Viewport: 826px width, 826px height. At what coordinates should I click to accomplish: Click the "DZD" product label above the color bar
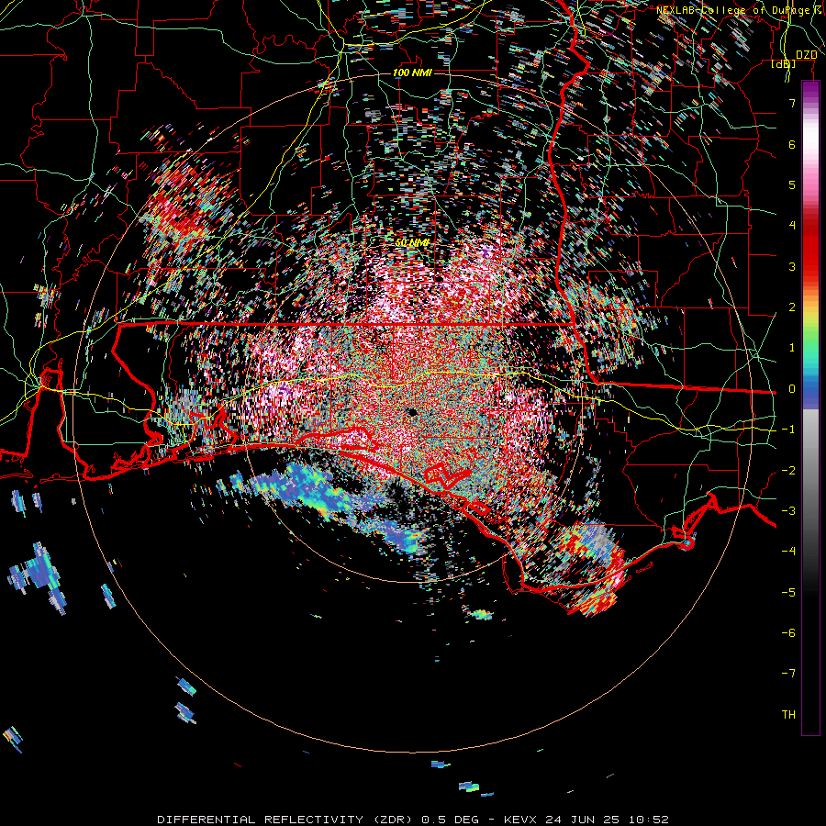point(807,55)
